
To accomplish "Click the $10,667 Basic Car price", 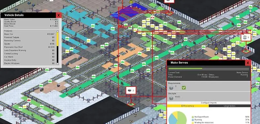I will [51, 34].
